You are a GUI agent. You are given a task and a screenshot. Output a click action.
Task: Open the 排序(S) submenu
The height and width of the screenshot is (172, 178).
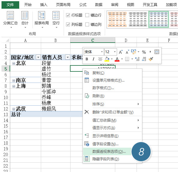click(x=112, y=104)
